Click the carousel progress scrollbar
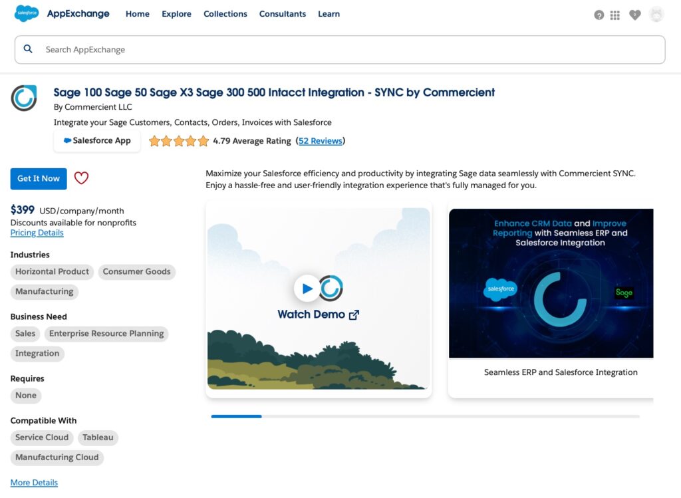This screenshot has height=498, width=681. tap(425, 416)
